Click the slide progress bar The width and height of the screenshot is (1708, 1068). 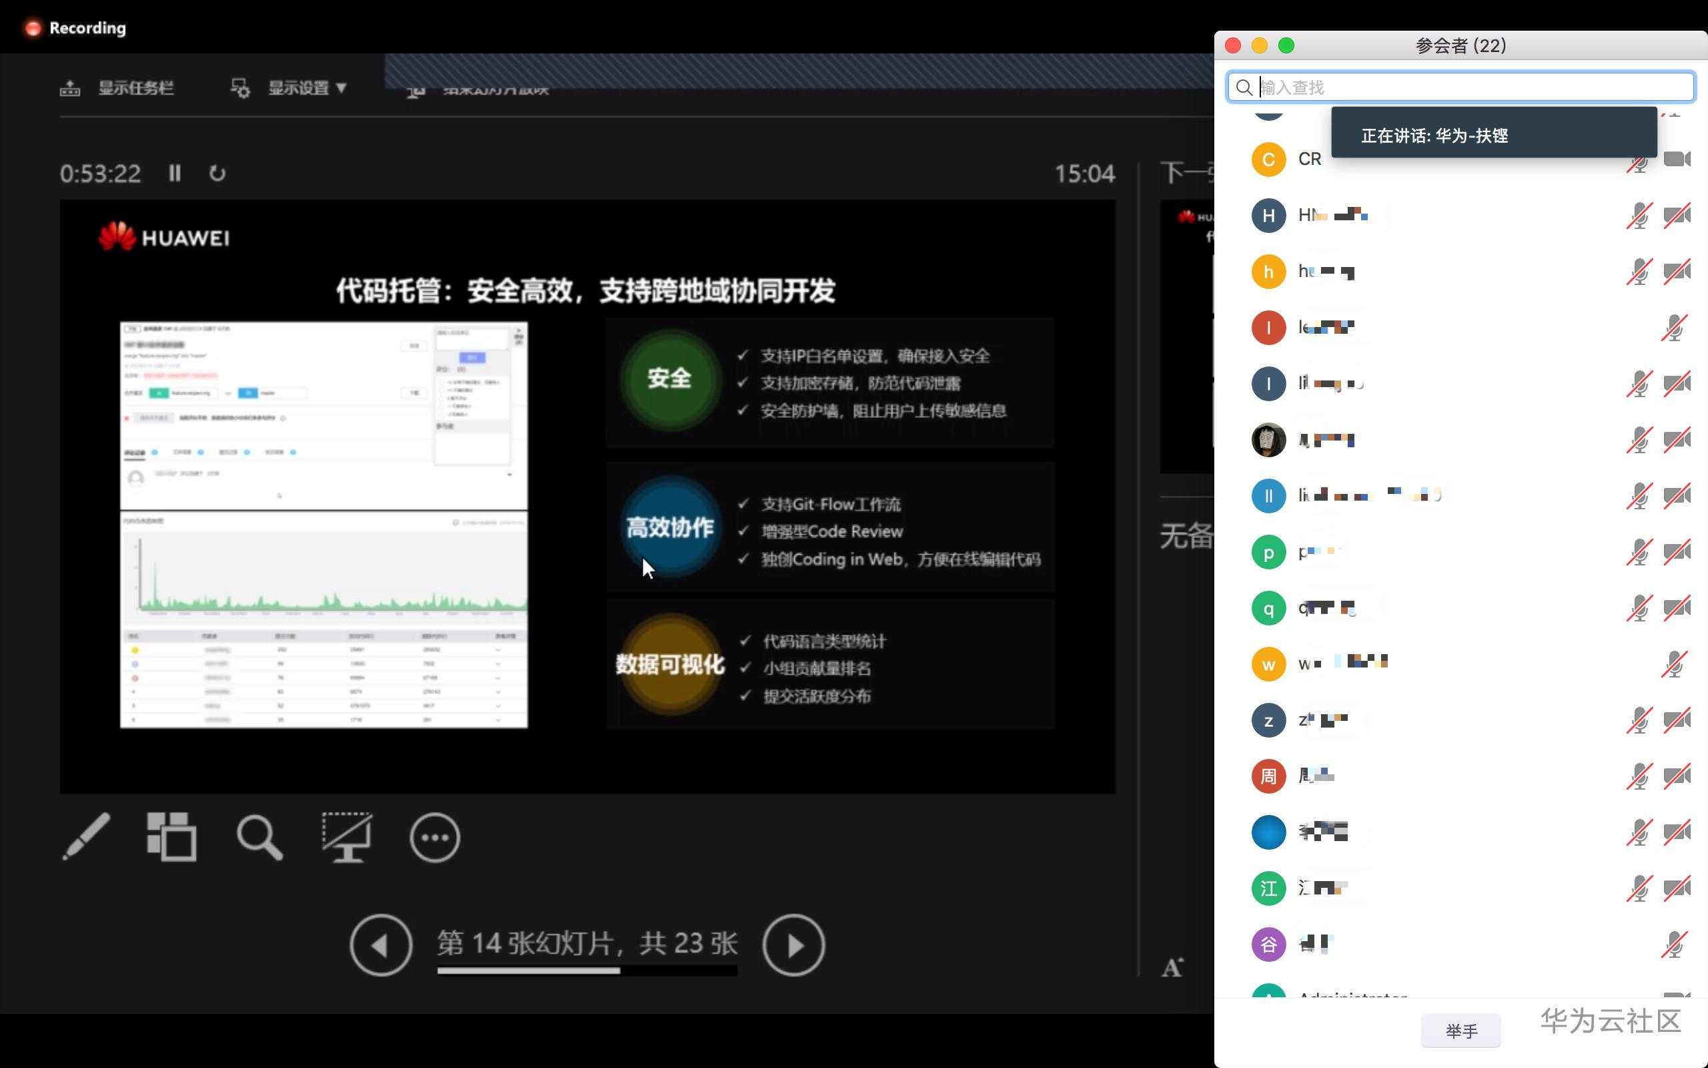(586, 971)
